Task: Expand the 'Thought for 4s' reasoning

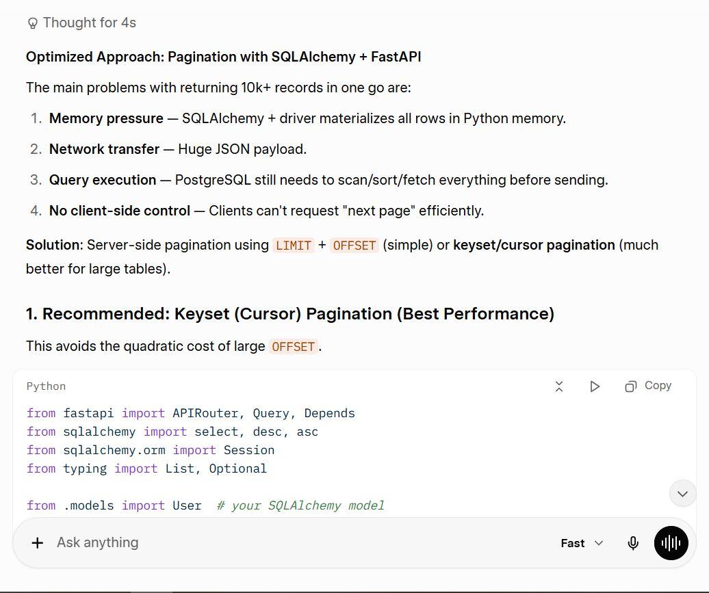Action: point(81,23)
